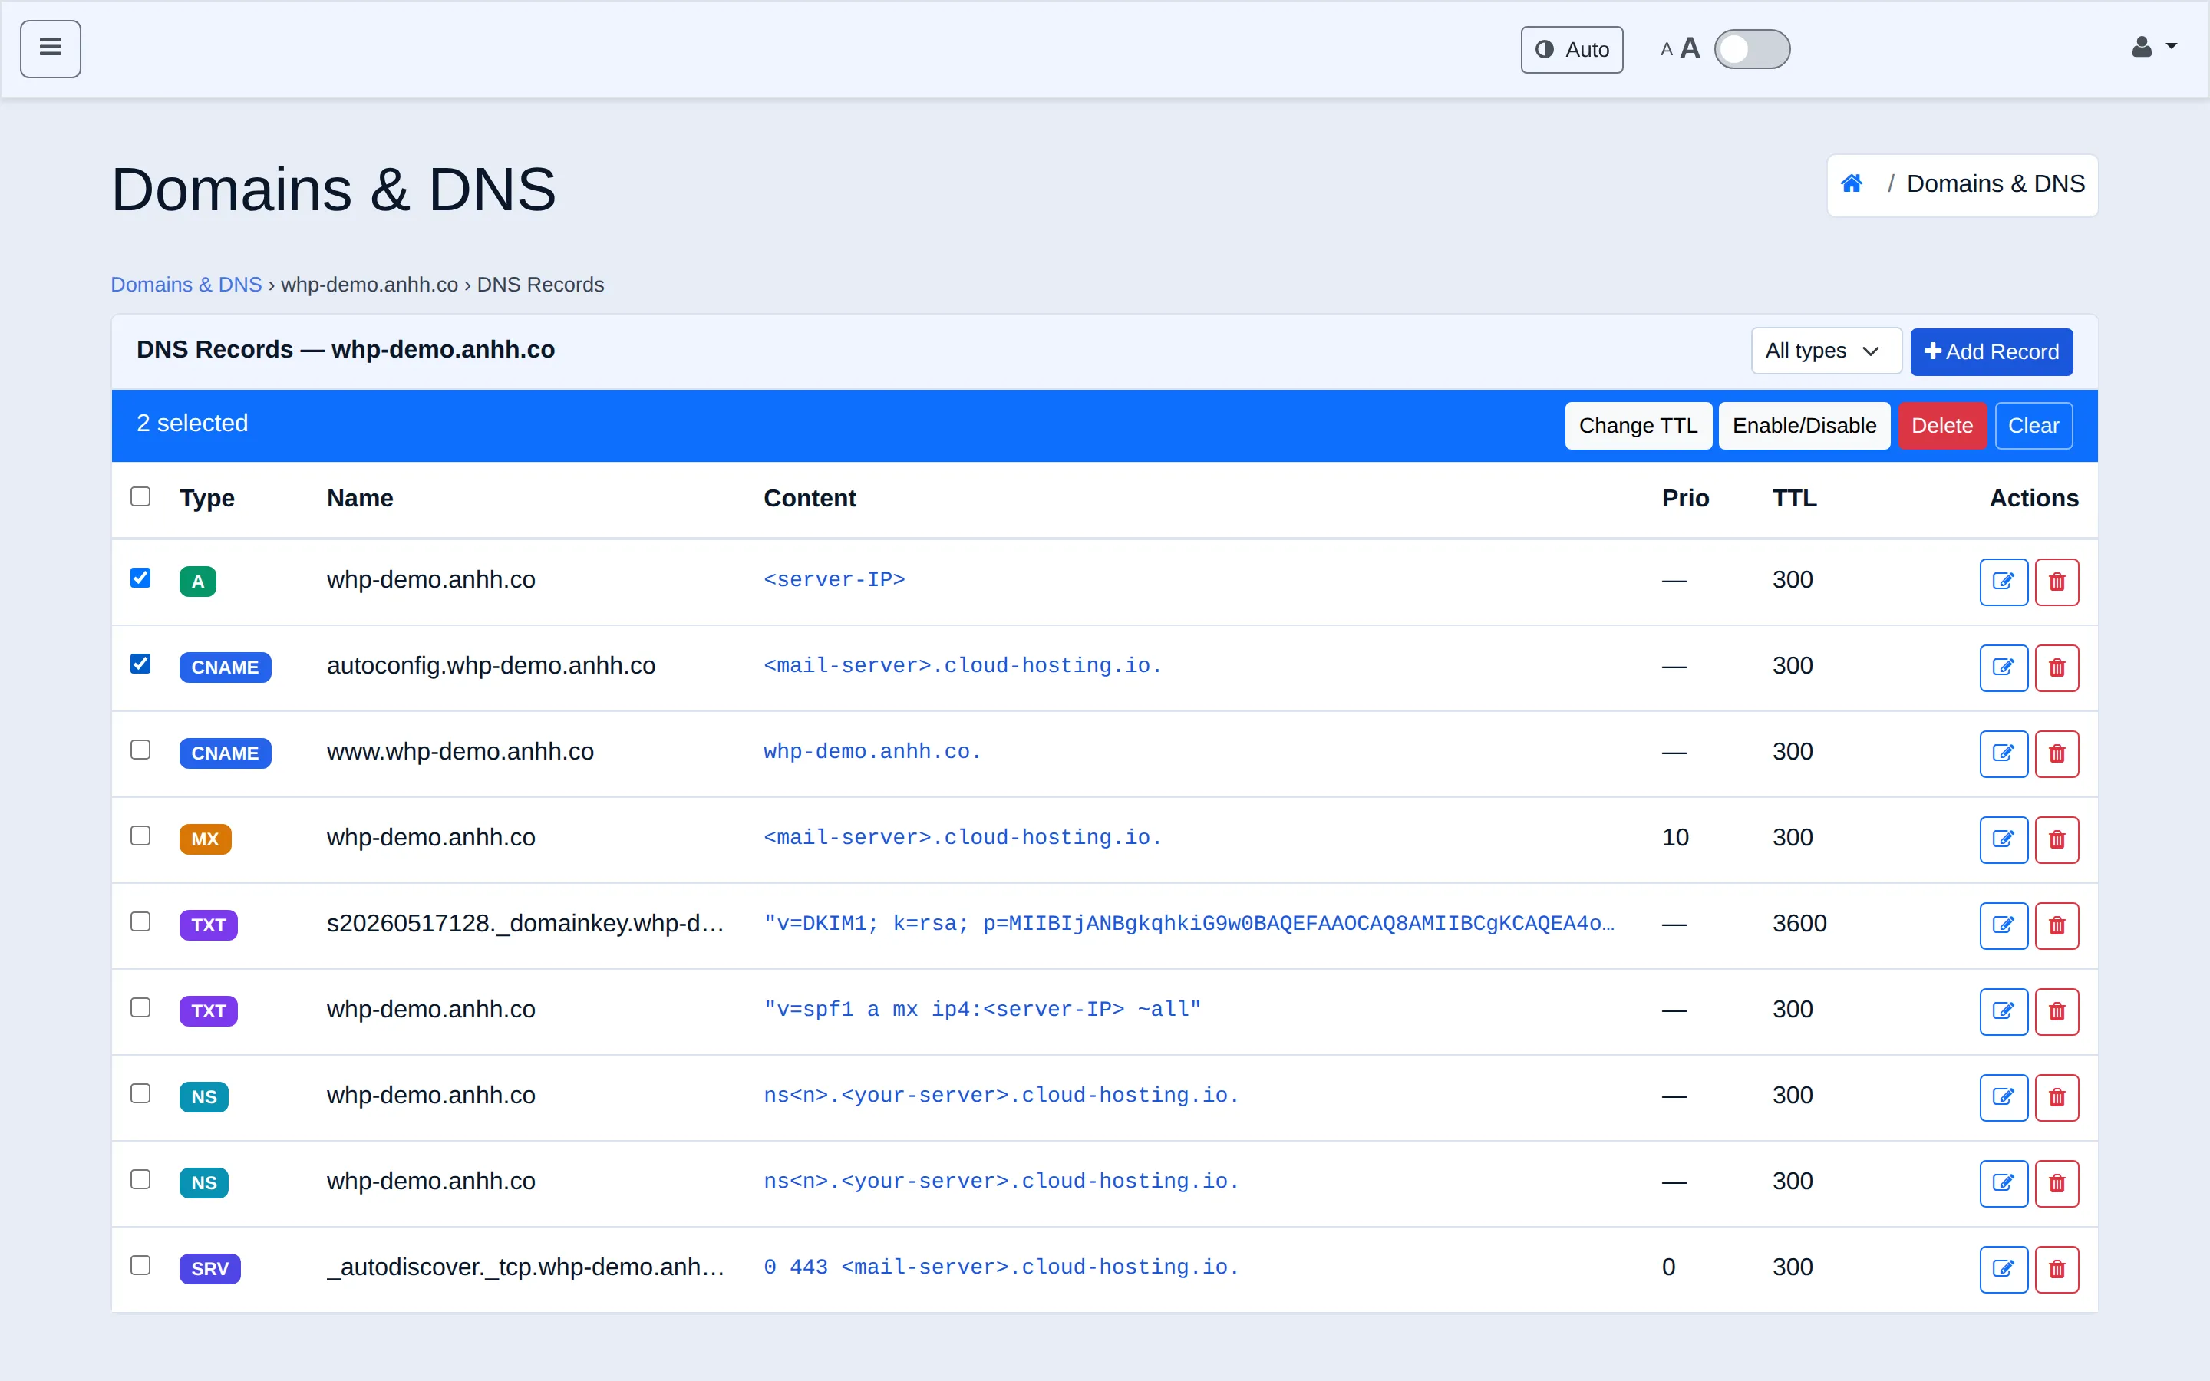Delete the second NS record
The height and width of the screenshot is (1381, 2210).
(x=2057, y=1183)
